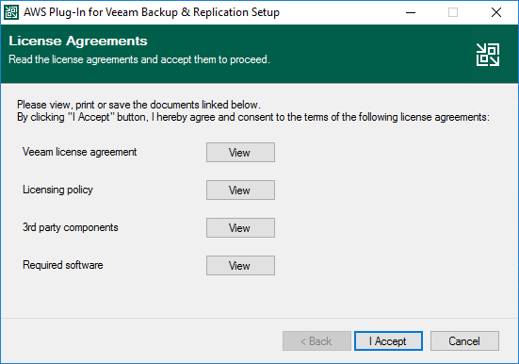The height and width of the screenshot is (364, 519).
Task: Click the 'License Agreements' heading
Action: click(x=78, y=41)
